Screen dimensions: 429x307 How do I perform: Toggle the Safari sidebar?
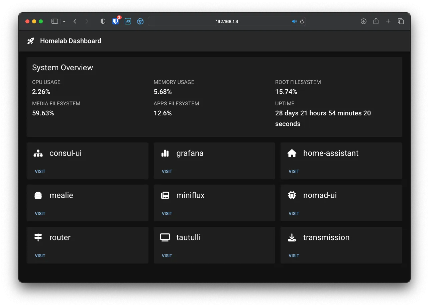click(x=55, y=21)
